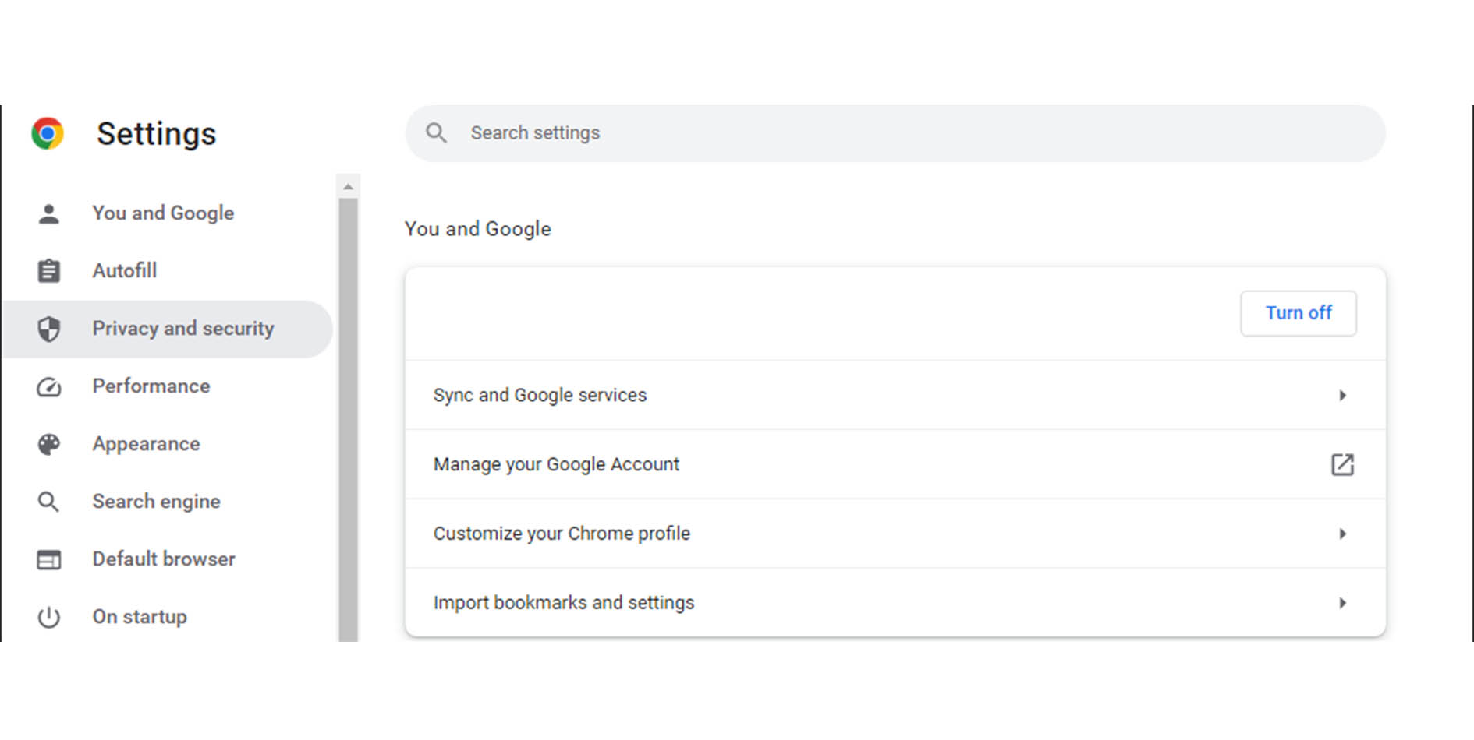1474x740 pixels.
Task: Click the Appearance palette icon
Action: [48, 444]
